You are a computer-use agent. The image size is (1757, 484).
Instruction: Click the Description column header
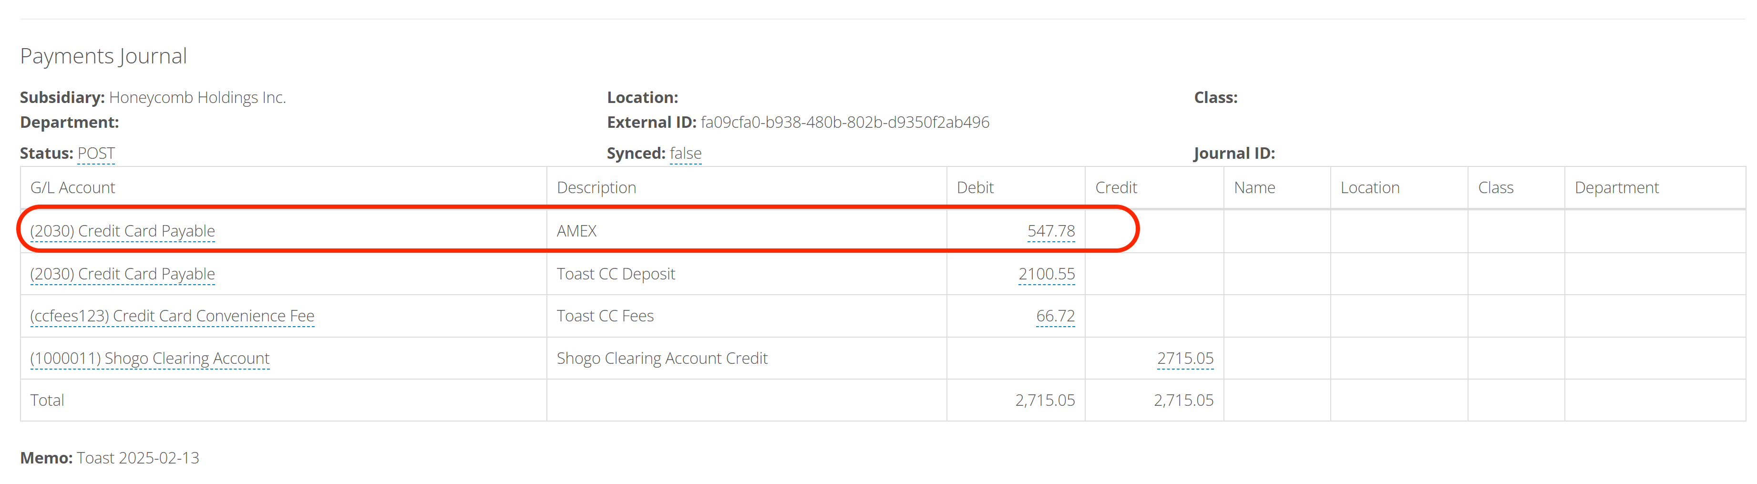pos(596,187)
